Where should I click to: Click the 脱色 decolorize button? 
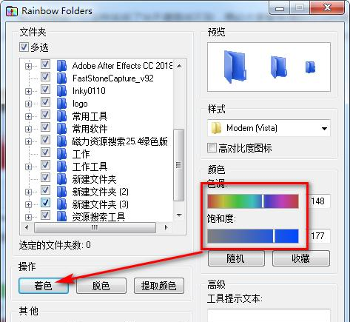101,286
